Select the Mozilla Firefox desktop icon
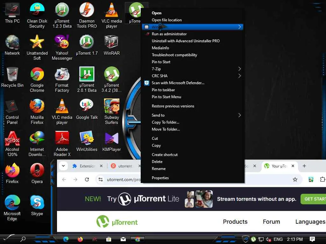Screen dimensions: 326x244 [37, 112]
